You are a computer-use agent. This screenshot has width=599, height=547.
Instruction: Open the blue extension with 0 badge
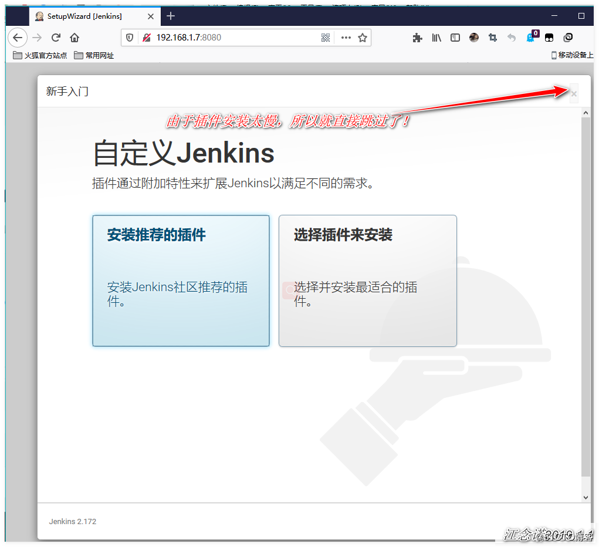click(x=532, y=37)
